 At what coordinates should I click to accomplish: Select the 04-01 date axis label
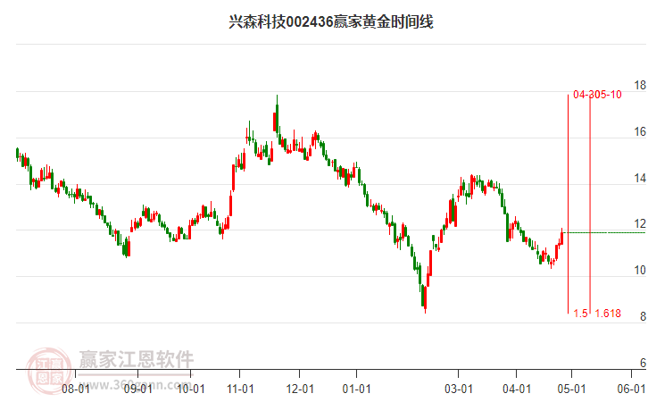click(517, 389)
